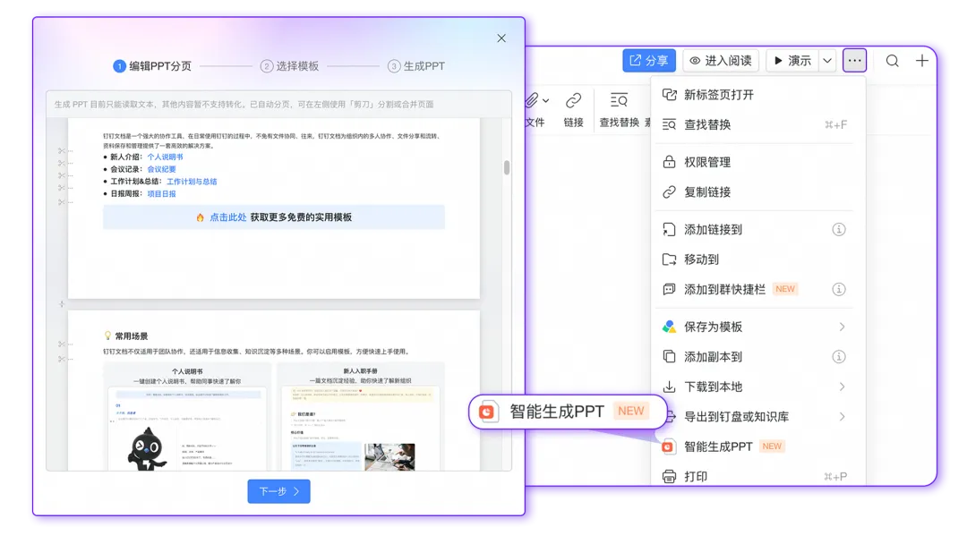The width and height of the screenshot is (967, 544).
Task: Click info icon beside 添加副本到
Action: pos(839,357)
